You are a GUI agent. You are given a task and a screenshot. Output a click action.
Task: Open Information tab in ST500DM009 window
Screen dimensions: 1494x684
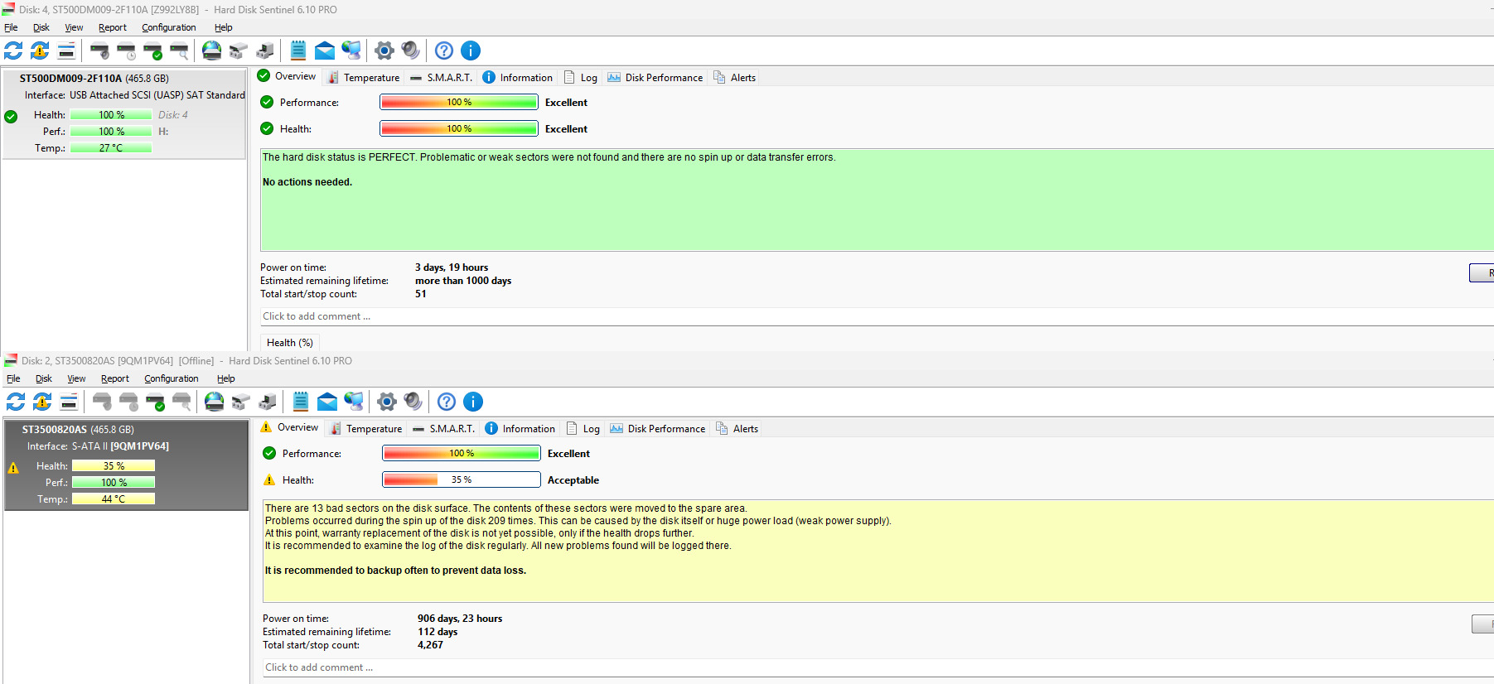tap(518, 77)
